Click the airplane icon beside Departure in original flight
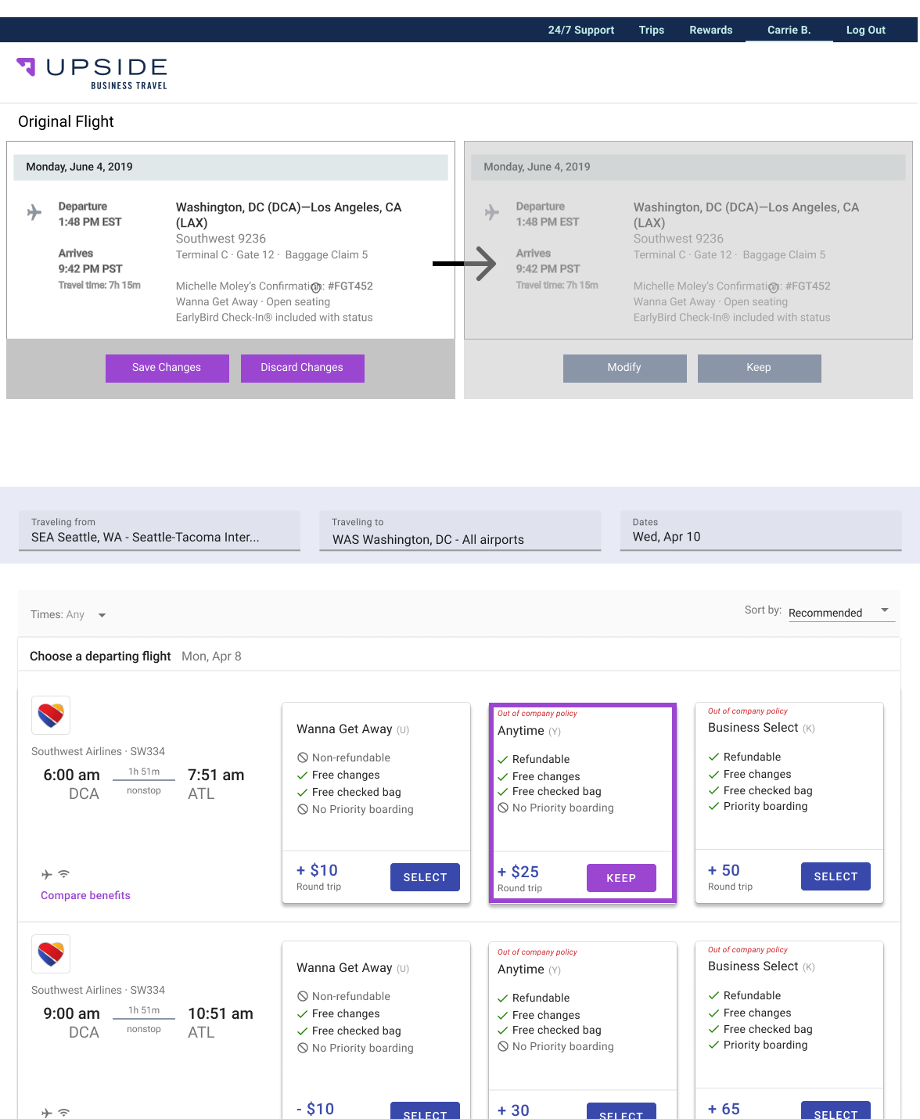The image size is (920, 1119). coord(34,212)
